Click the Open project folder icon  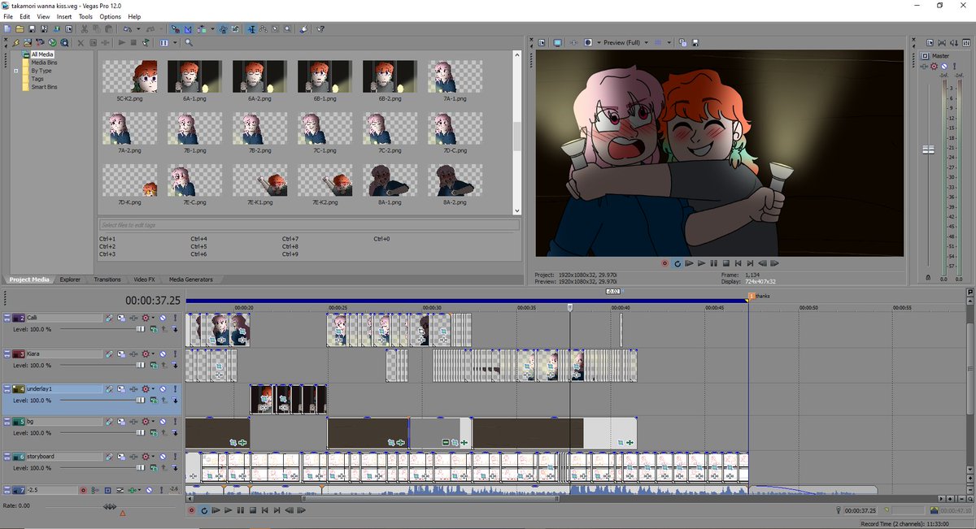[x=20, y=28]
